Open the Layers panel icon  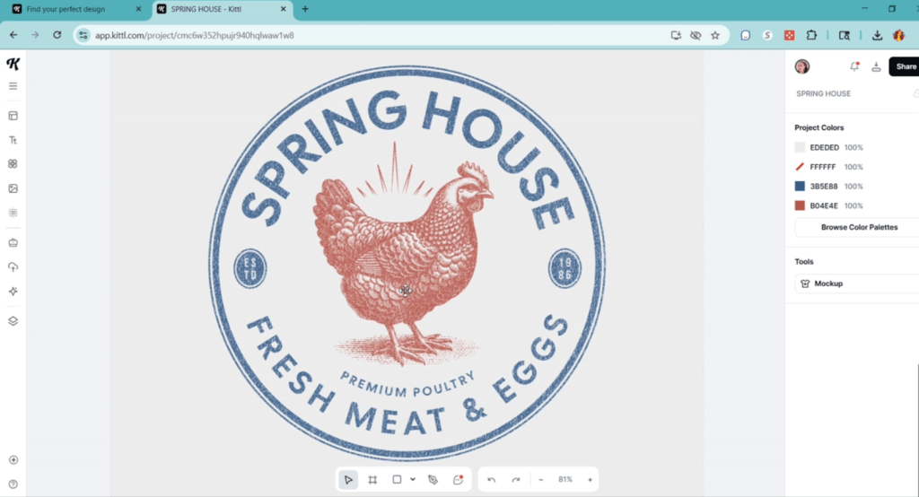(13, 320)
